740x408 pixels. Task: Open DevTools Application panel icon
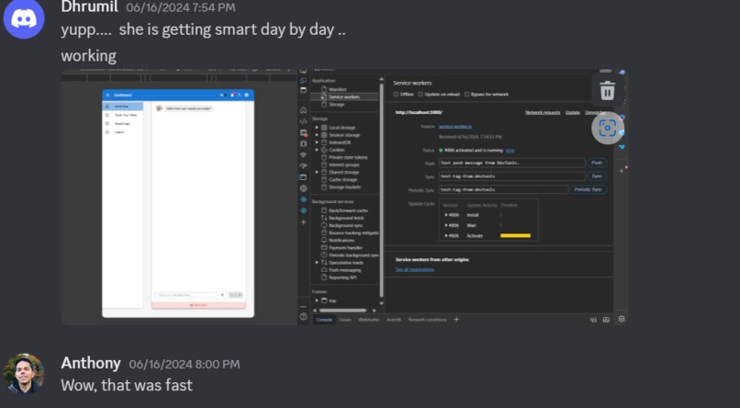click(303, 177)
